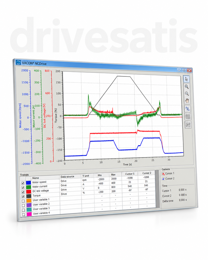Click the Time [s] axis label
This screenshot has height=260, width=208.
pos(127,165)
